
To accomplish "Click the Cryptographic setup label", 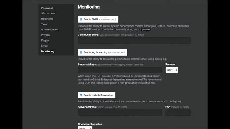I will click(90, 124).
